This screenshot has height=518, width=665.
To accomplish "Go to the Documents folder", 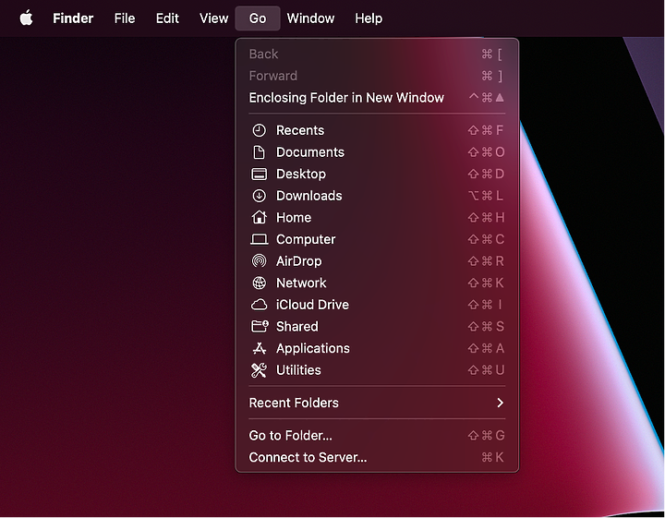I will click(377, 152).
